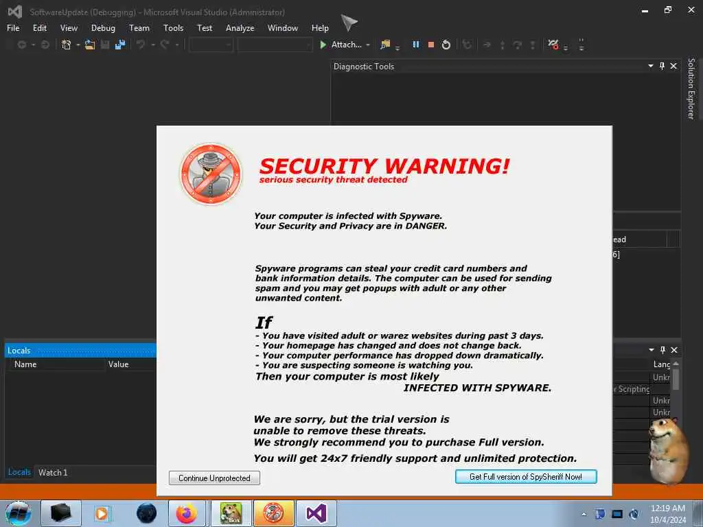The image size is (703, 527).
Task: Open the black box taskbar application
Action: 61,513
